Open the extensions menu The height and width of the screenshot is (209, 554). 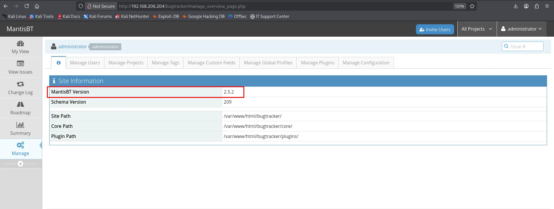coord(537,6)
